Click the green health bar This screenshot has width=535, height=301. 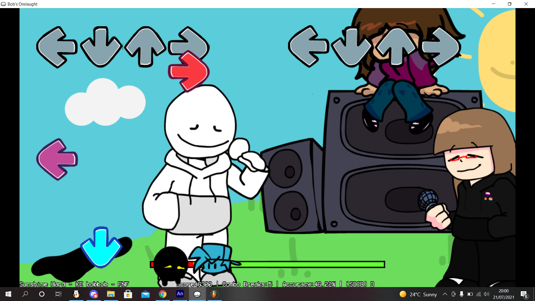(x=307, y=264)
